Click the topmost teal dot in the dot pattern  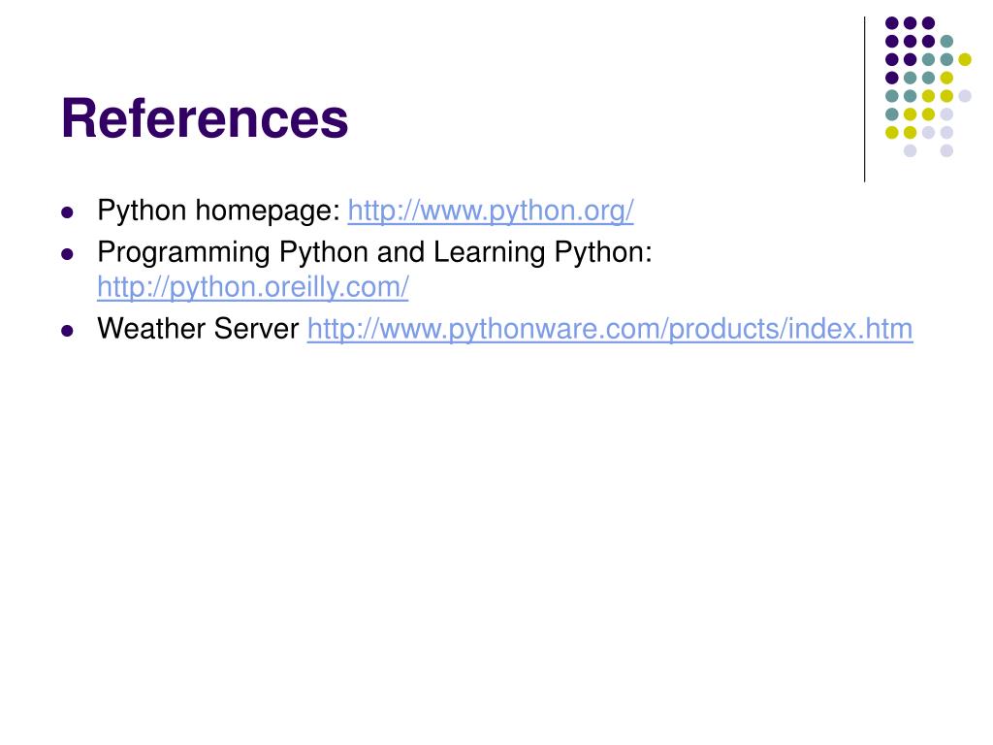(946, 41)
